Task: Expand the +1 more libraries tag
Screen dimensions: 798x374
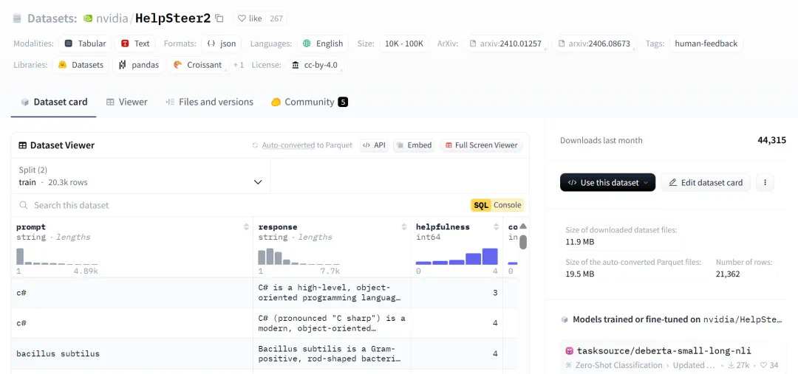Action: pyautogui.click(x=239, y=65)
